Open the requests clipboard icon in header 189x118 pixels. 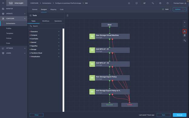[x=137, y=3]
